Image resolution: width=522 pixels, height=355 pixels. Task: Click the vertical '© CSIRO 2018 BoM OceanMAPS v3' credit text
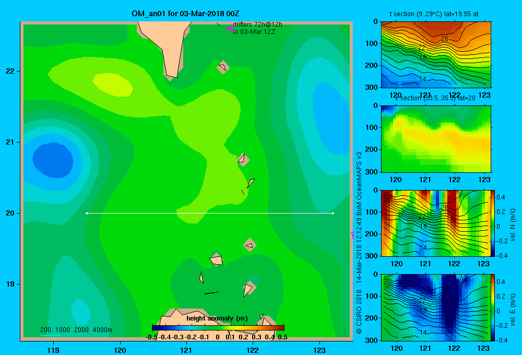pos(359,243)
